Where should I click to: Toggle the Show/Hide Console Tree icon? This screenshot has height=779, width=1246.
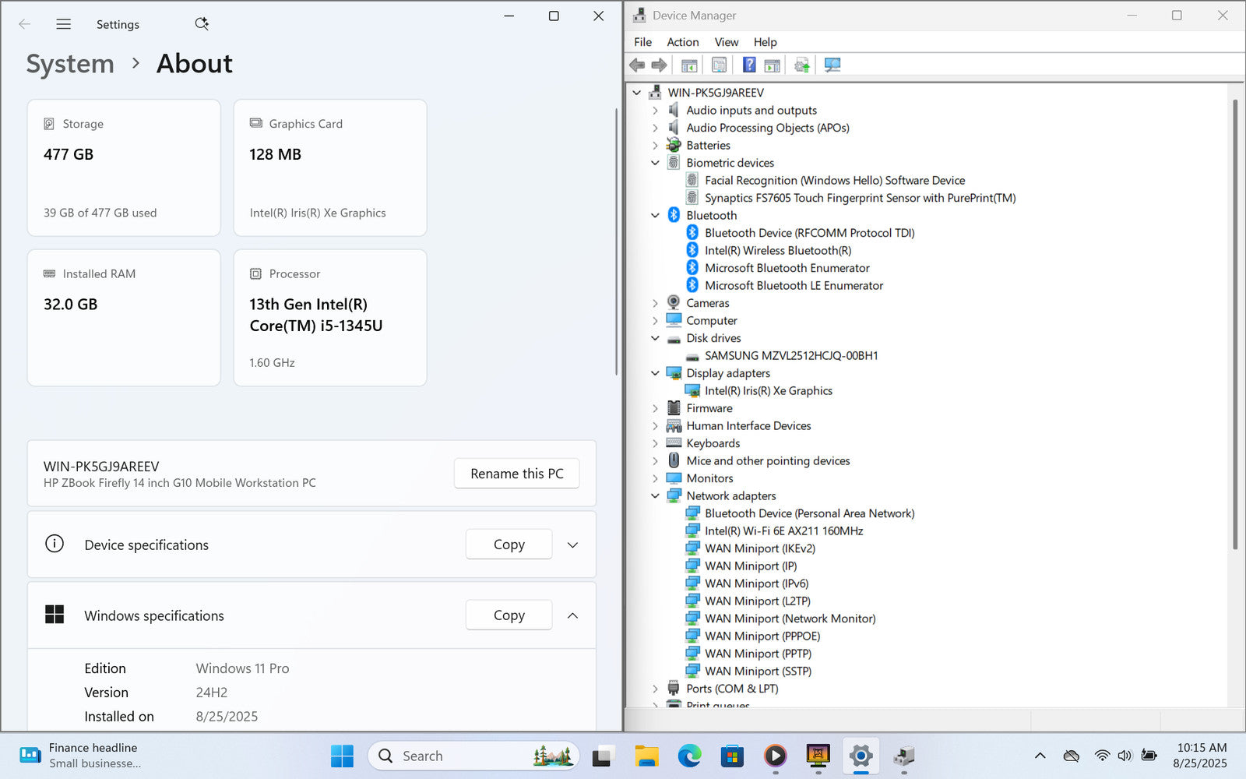(689, 65)
